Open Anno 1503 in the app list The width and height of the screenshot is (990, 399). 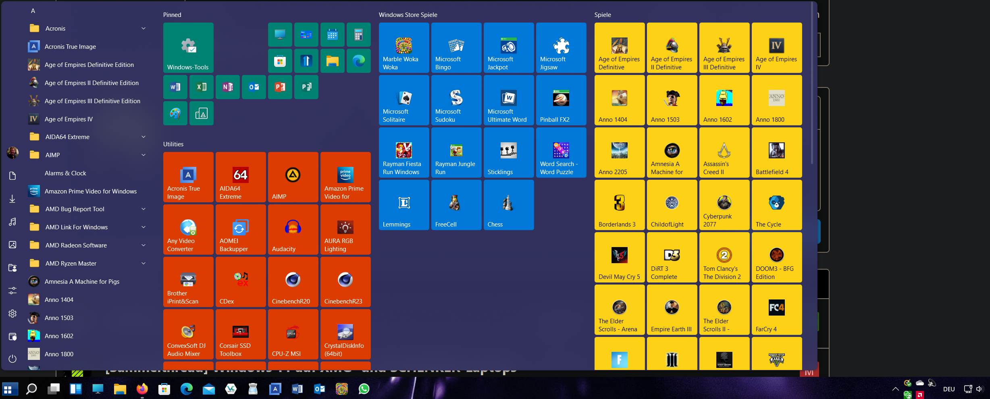(88, 318)
